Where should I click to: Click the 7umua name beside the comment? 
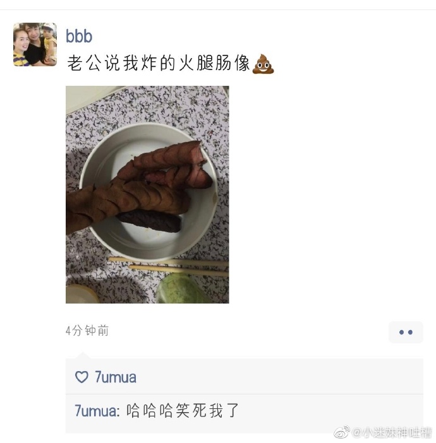(x=97, y=411)
